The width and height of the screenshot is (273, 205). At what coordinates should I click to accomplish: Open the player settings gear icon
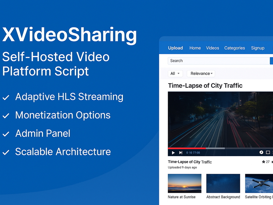click(x=261, y=152)
